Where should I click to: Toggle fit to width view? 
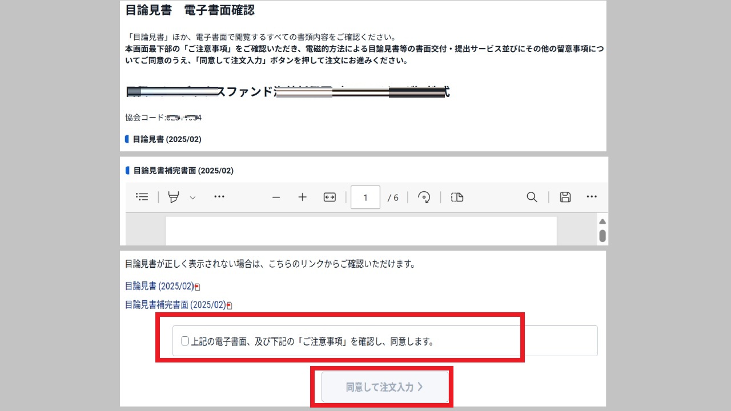point(330,198)
